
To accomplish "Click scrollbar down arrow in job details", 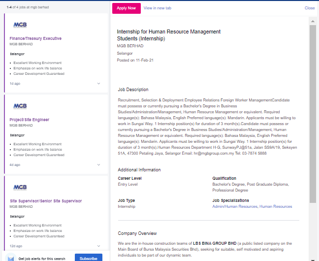I will (313, 260).
